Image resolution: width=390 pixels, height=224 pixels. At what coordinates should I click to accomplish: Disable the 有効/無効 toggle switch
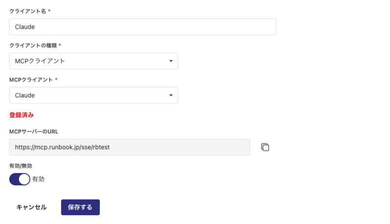(x=20, y=179)
